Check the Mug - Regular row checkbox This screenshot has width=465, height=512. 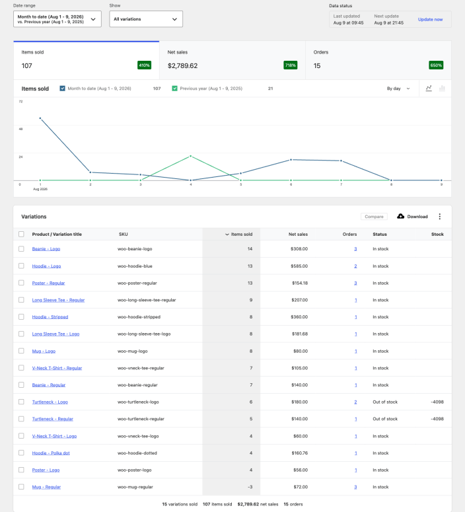pyautogui.click(x=21, y=486)
